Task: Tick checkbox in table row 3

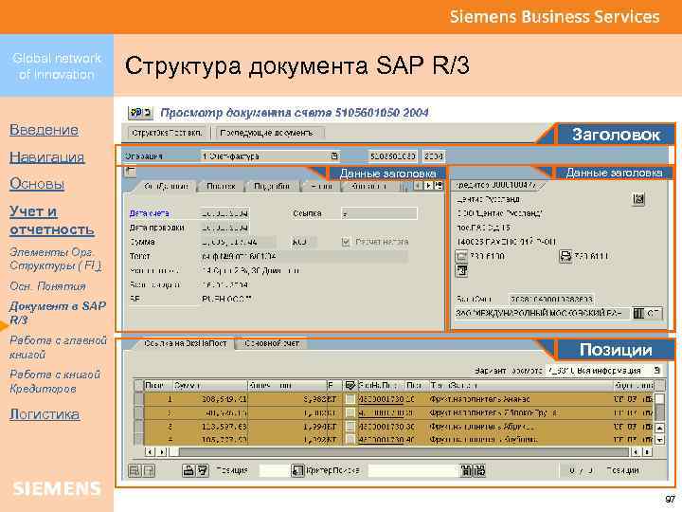Action: tap(350, 427)
